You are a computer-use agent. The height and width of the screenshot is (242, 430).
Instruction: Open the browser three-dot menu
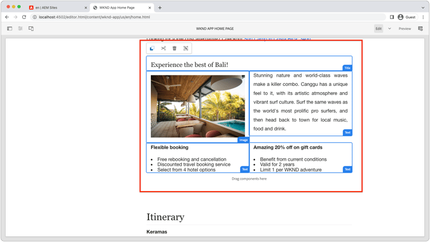pos(423,17)
